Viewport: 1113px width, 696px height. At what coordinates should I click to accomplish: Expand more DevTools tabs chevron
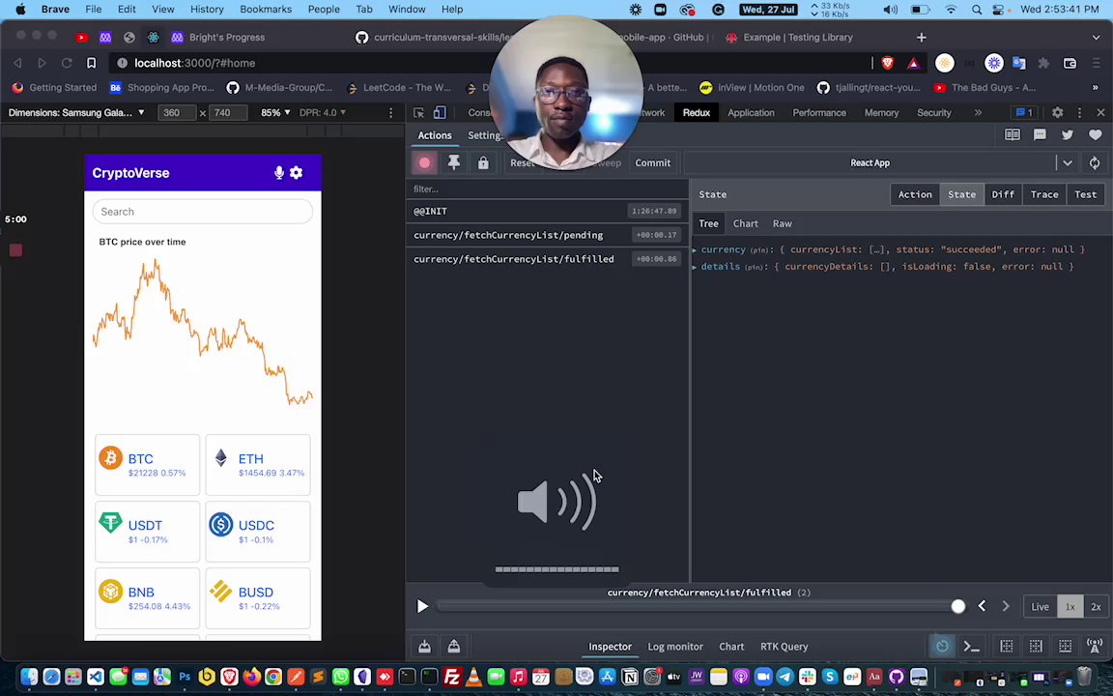click(978, 112)
